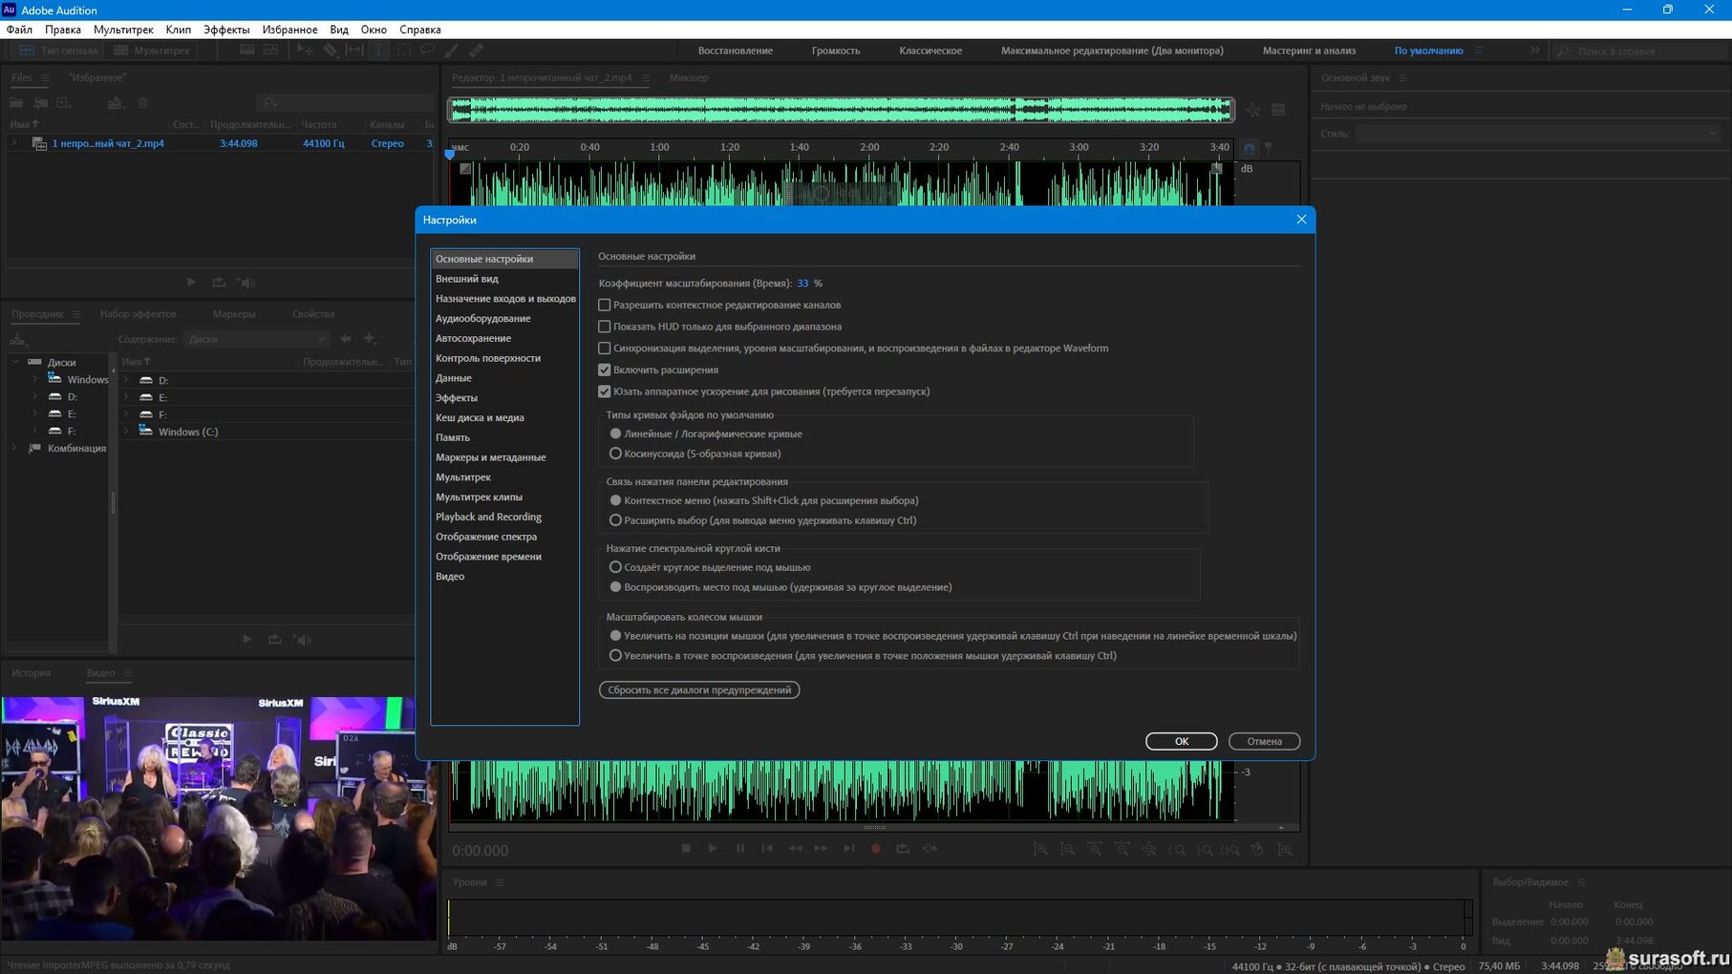Click the add shortcut plus icon in Проводник

[370, 339]
